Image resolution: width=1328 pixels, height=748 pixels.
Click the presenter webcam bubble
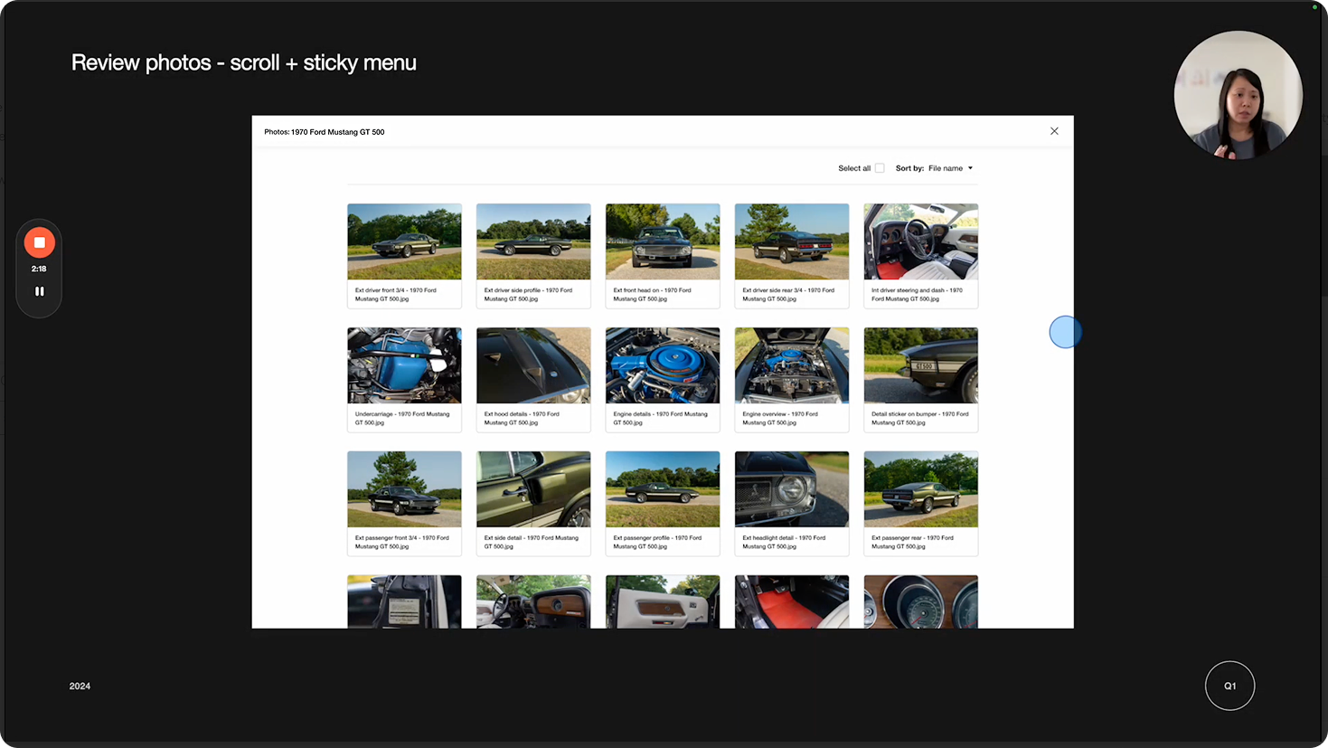point(1238,95)
